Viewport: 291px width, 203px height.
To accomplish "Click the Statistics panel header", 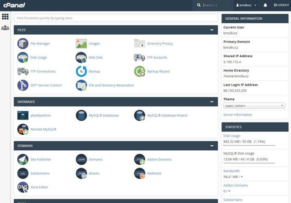I will 255,127.
